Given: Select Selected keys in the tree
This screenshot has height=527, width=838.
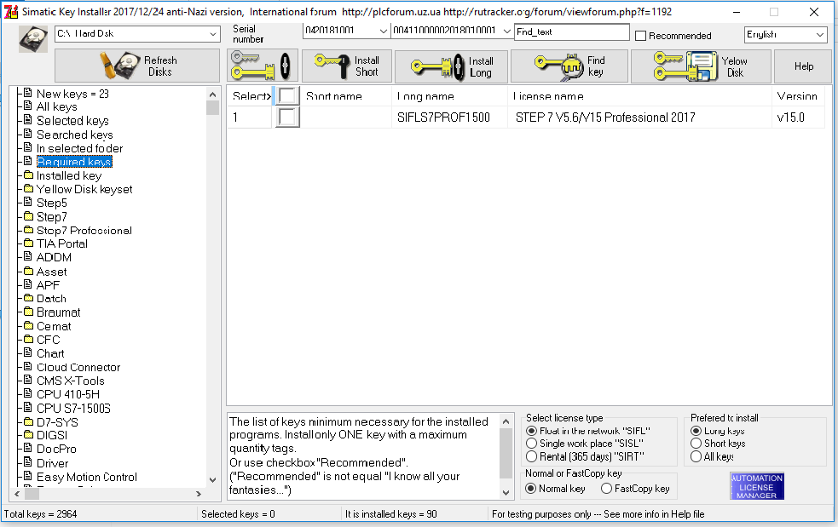Looking at the screenshot, I should click(72, 121).
